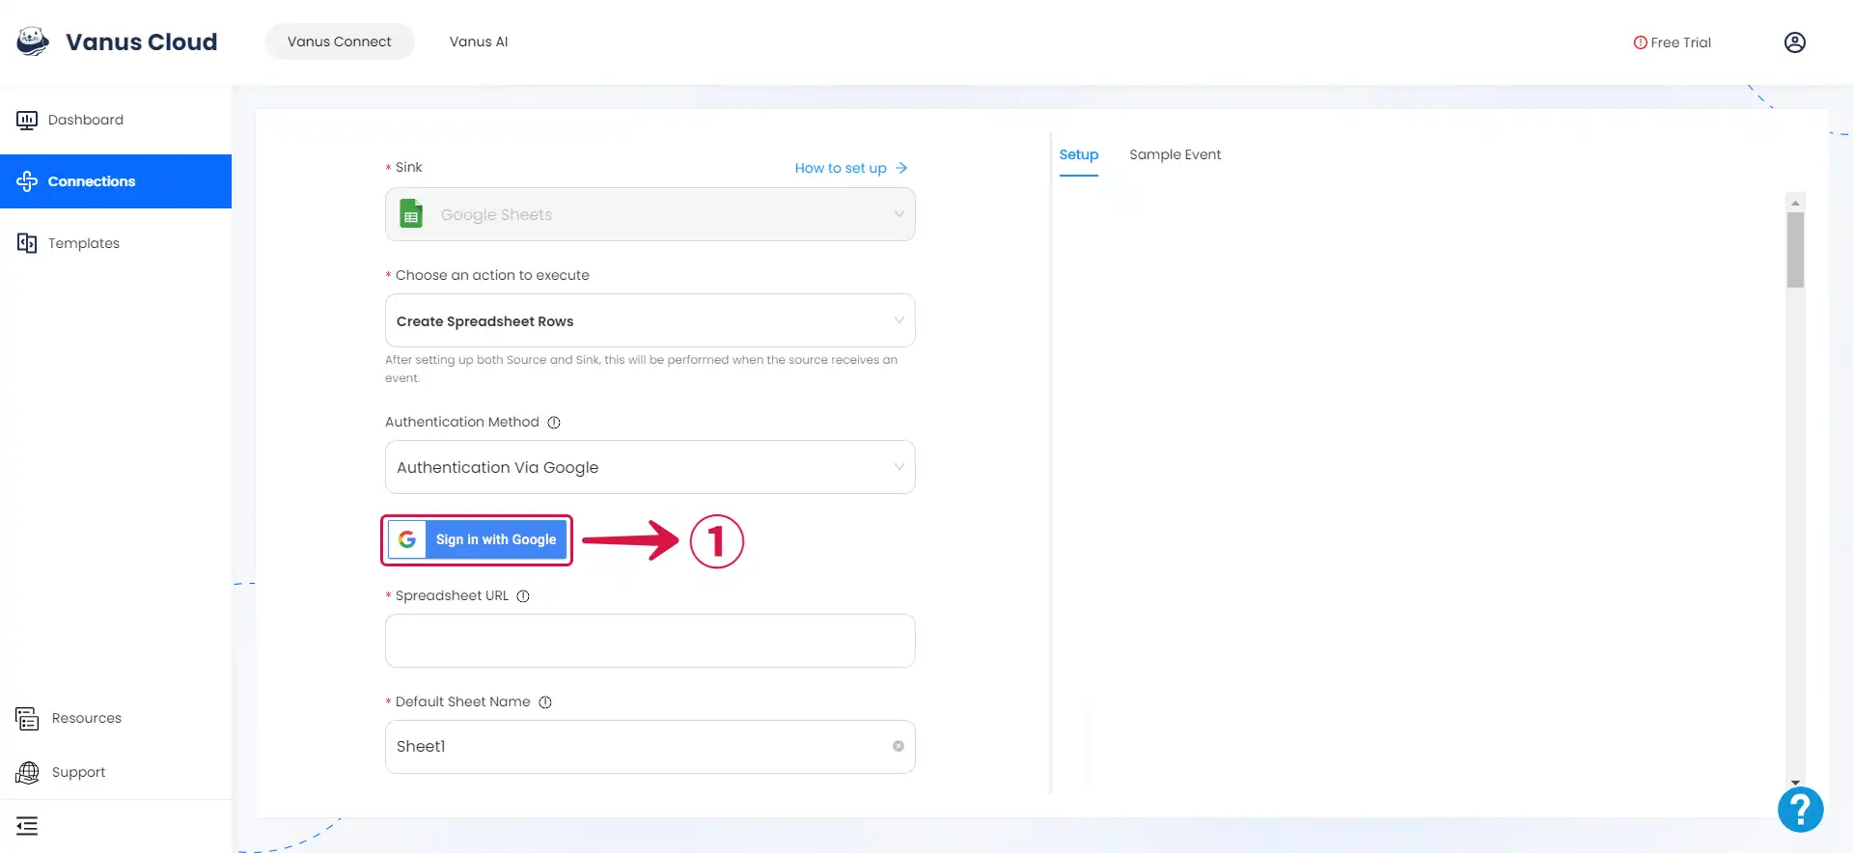Click the scrollbar down arrow

point(1795,783)
